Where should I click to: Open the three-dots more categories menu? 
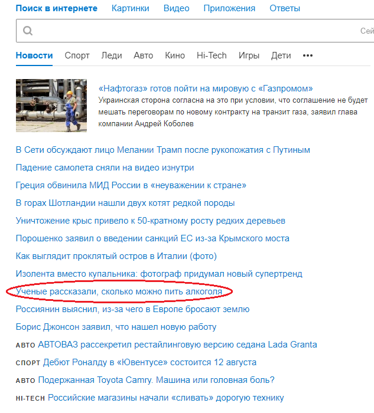tap(308, 55)
